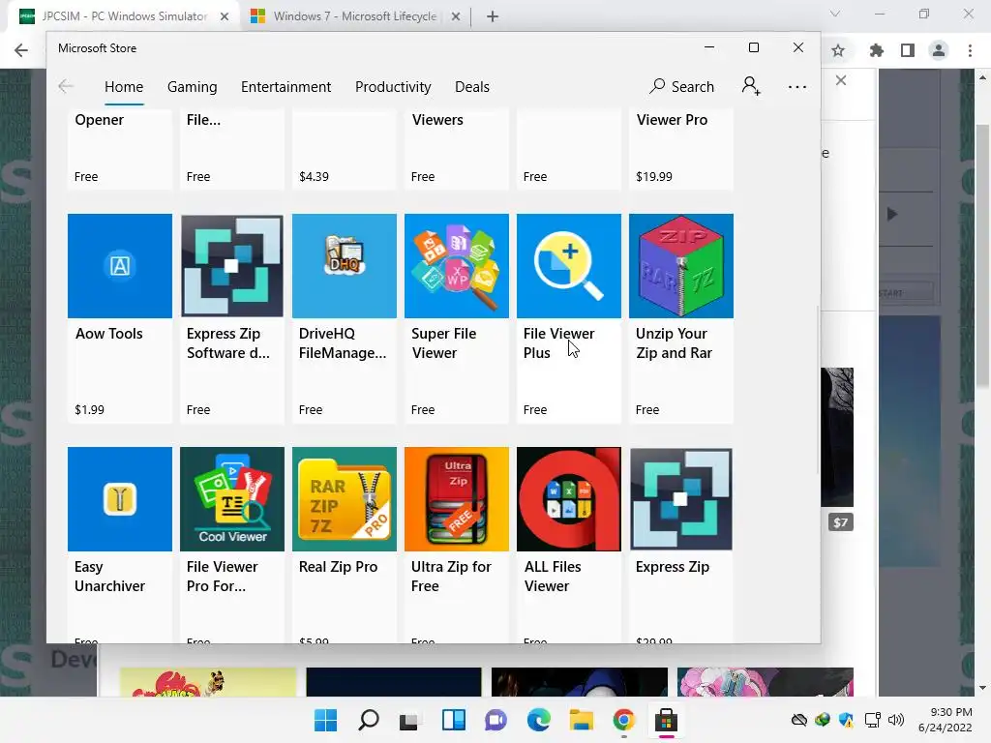Click Ultra Zip for Free title

(451, 577)
